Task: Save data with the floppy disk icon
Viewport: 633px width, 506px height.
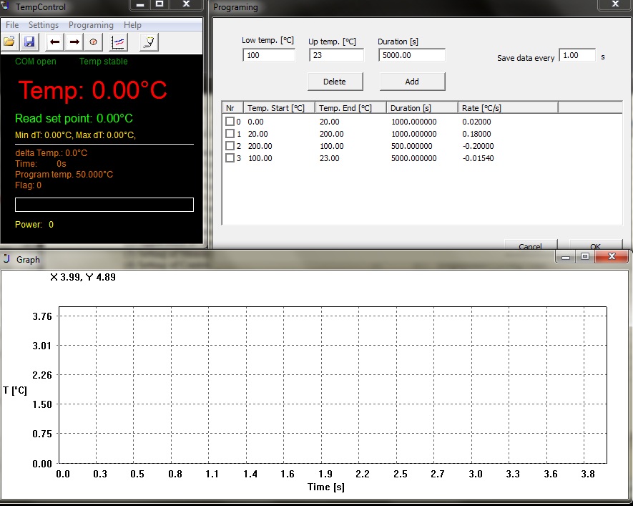Action: tap(29, 42)
